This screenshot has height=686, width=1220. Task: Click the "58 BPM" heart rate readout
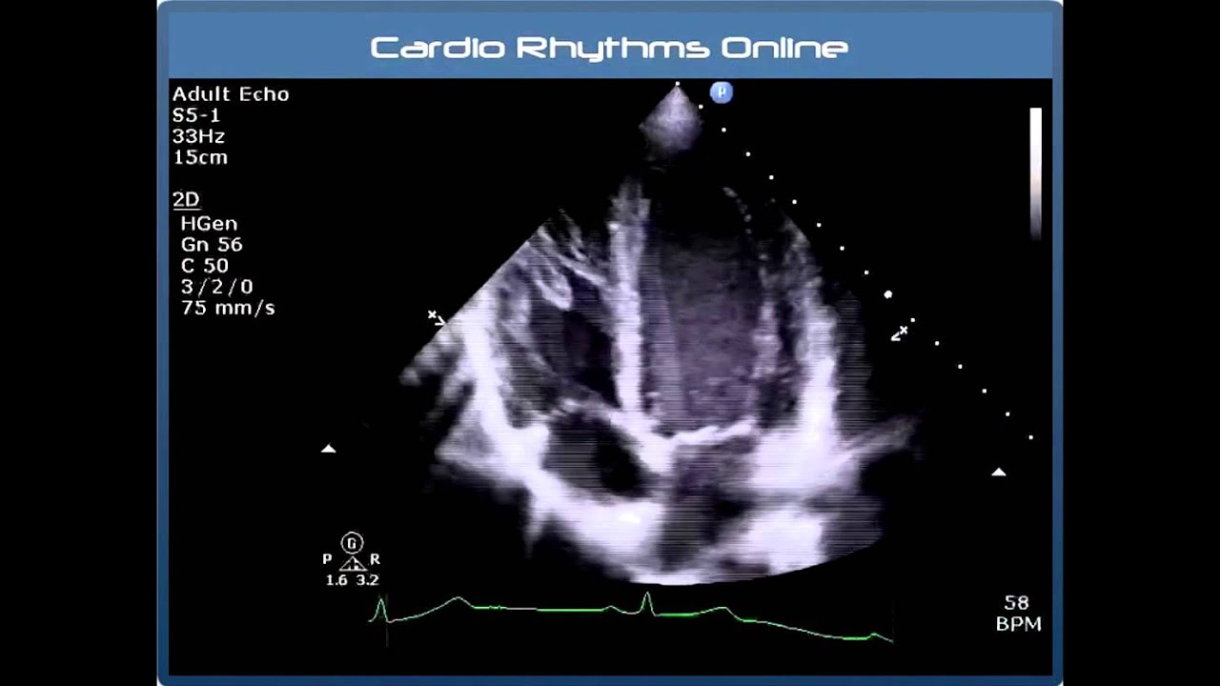point(1018,614)
